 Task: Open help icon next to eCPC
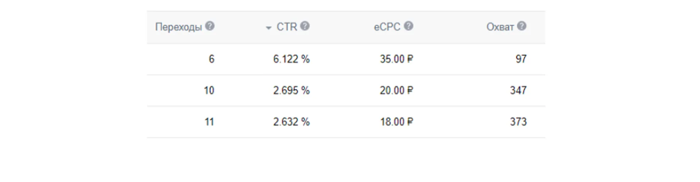[408, 26]
